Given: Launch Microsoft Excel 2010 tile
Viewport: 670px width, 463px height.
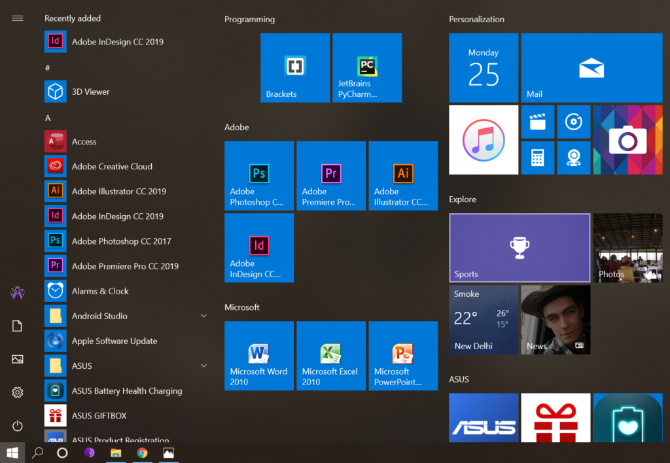Looking at the screenshot, I should (x=331, y=356).
